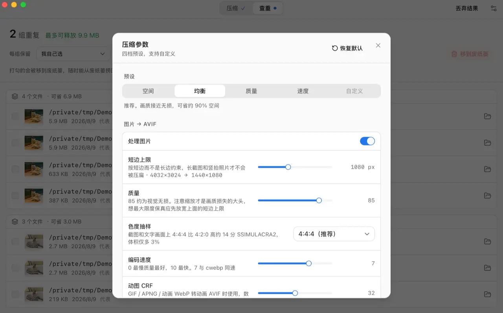Click folder icon on the 387 KB row
This screenshot has height=313, width=503.
tap(487, 196)
